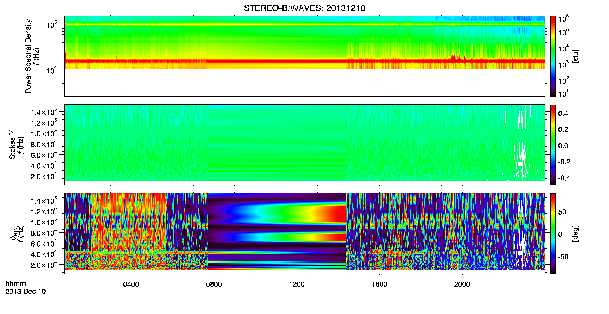The image size is (609, 314).
Task: Click the φRTN spectrogram panel
Action: point(304,233)
